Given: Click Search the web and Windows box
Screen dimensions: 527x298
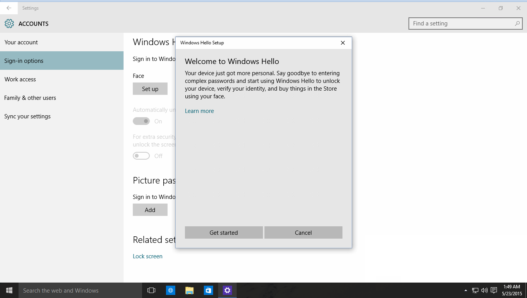Looking at the screenshot, I should pyautogui.click(x=80, y=290).
